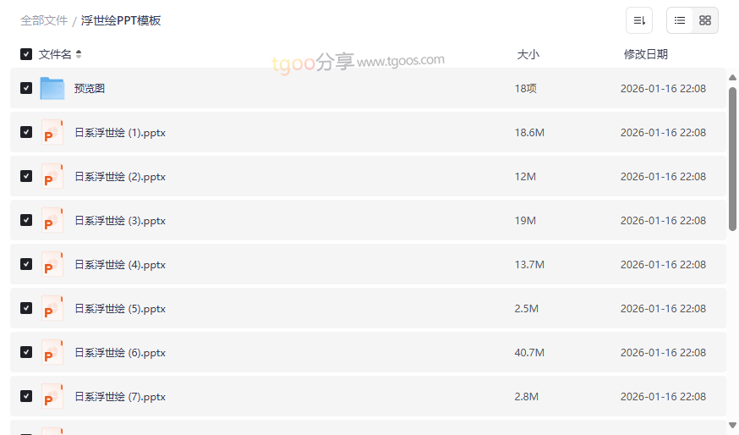
Task: Toggle the select-all checkbox beside 文件名
Action: coord(26,54)
